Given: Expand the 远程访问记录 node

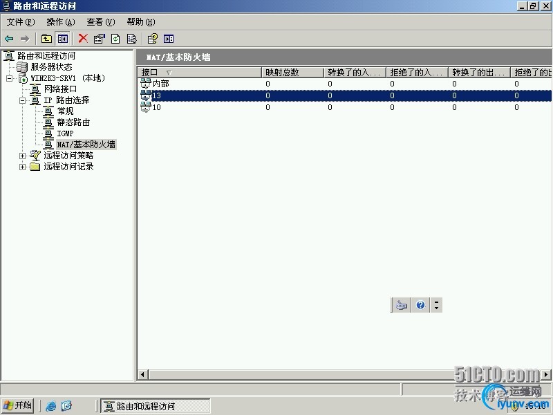Looking at the screenshot, I should 23,167.
